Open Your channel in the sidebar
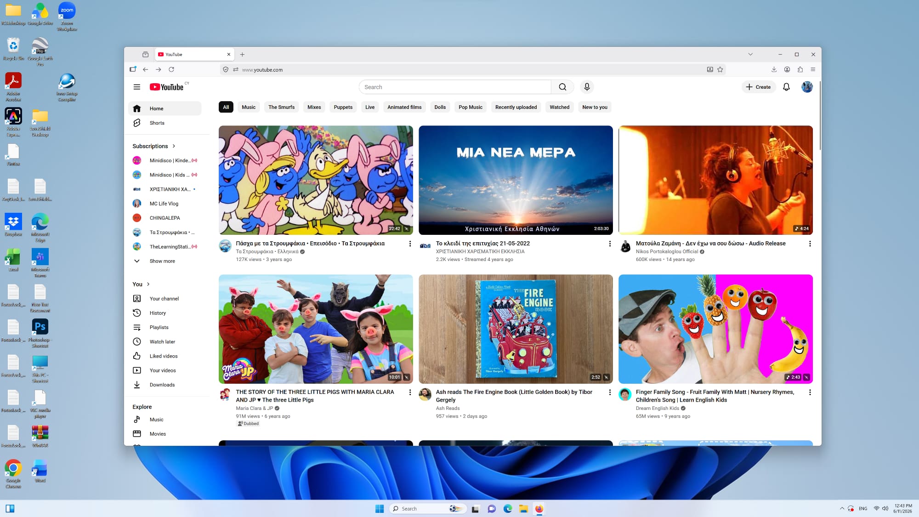The height and width of the screenshot is (517, 919). tap(165, 299)
